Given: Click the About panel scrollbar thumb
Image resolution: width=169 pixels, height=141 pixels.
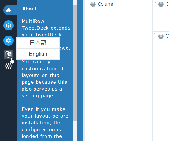Looking at the screenshot, I should click(x=75, y=63).
